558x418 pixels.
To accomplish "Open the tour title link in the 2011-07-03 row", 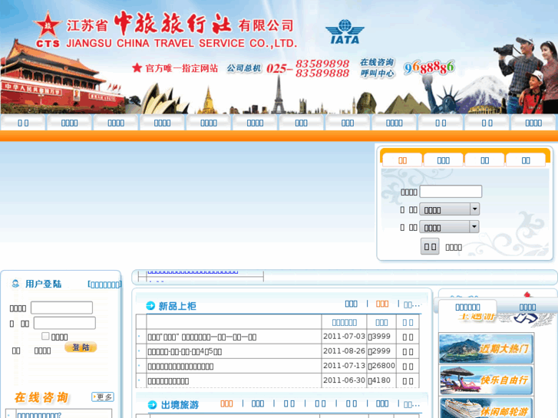I will pyautogui.click(x=202, y=337).
